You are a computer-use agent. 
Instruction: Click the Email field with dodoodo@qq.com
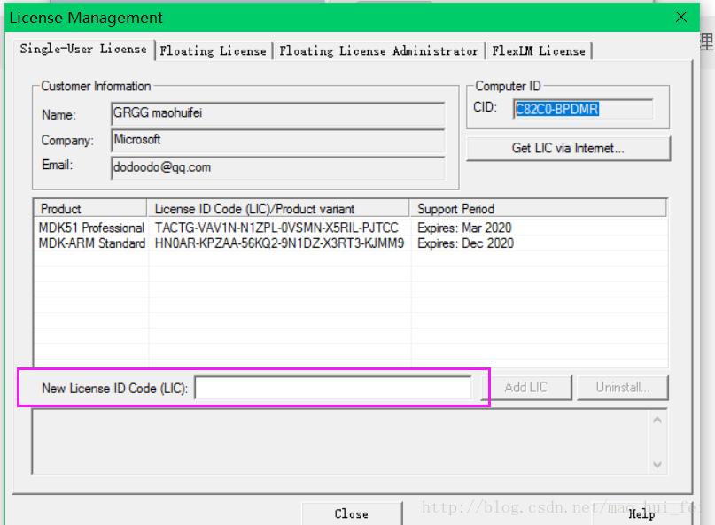(277, 167)
